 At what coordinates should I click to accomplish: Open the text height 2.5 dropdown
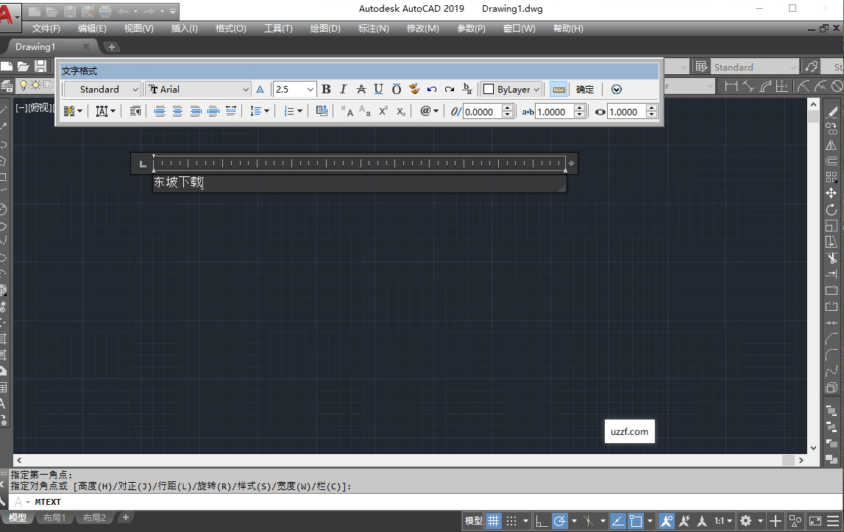pyautogui.click(x=309, y=89)
